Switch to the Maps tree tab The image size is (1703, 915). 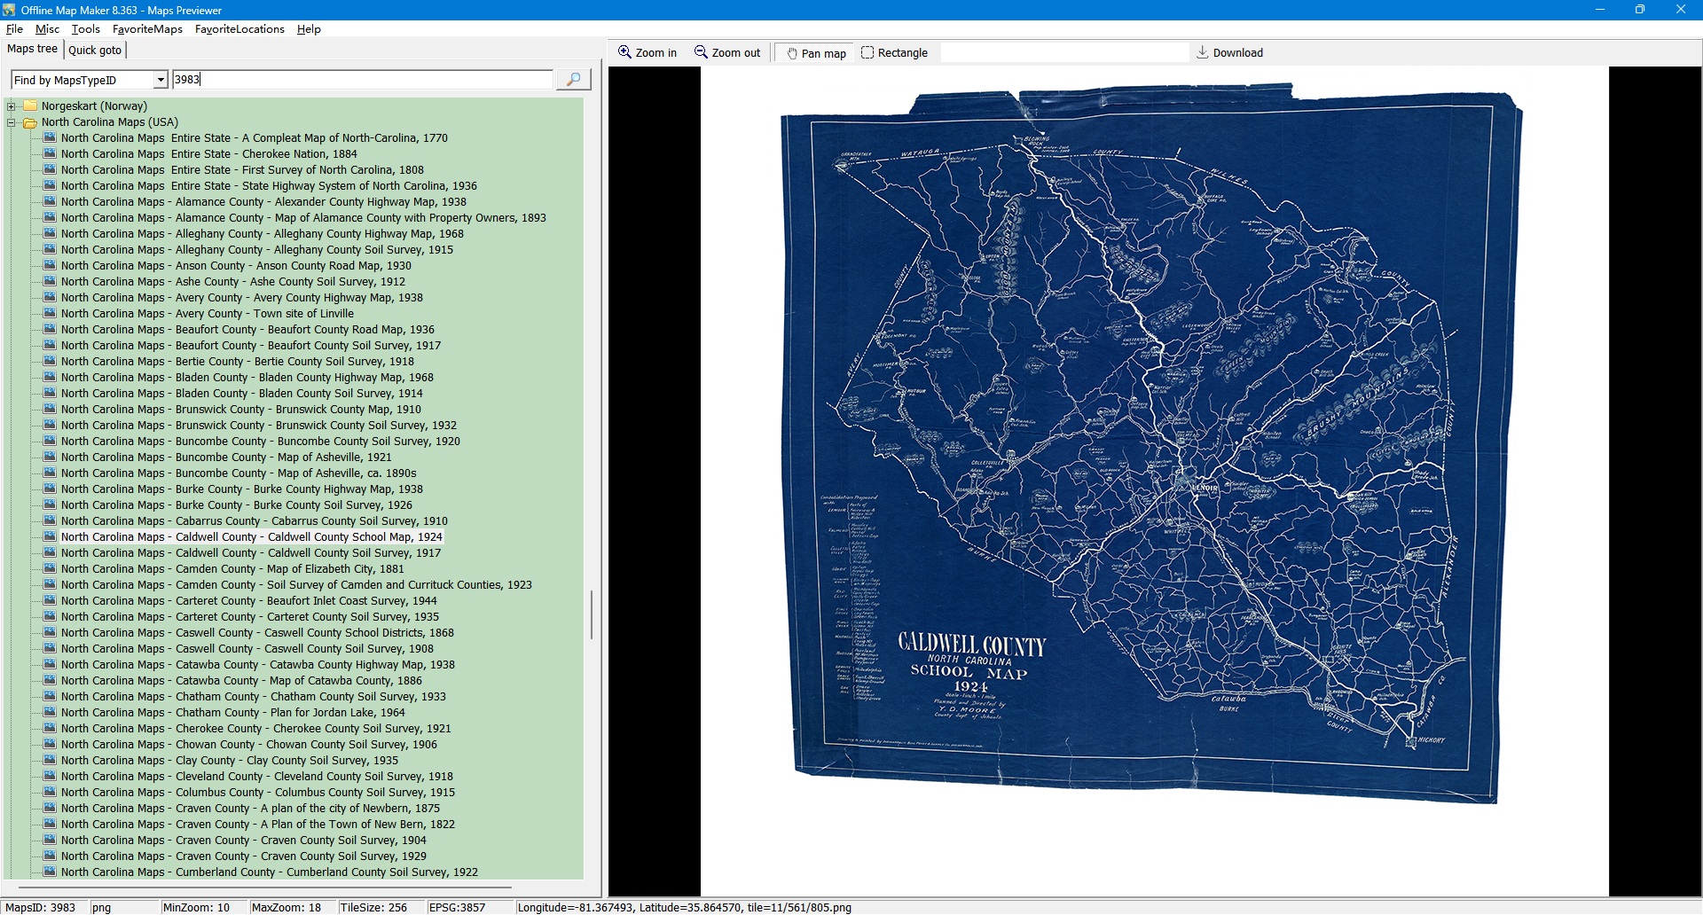(x=32, y=49)
